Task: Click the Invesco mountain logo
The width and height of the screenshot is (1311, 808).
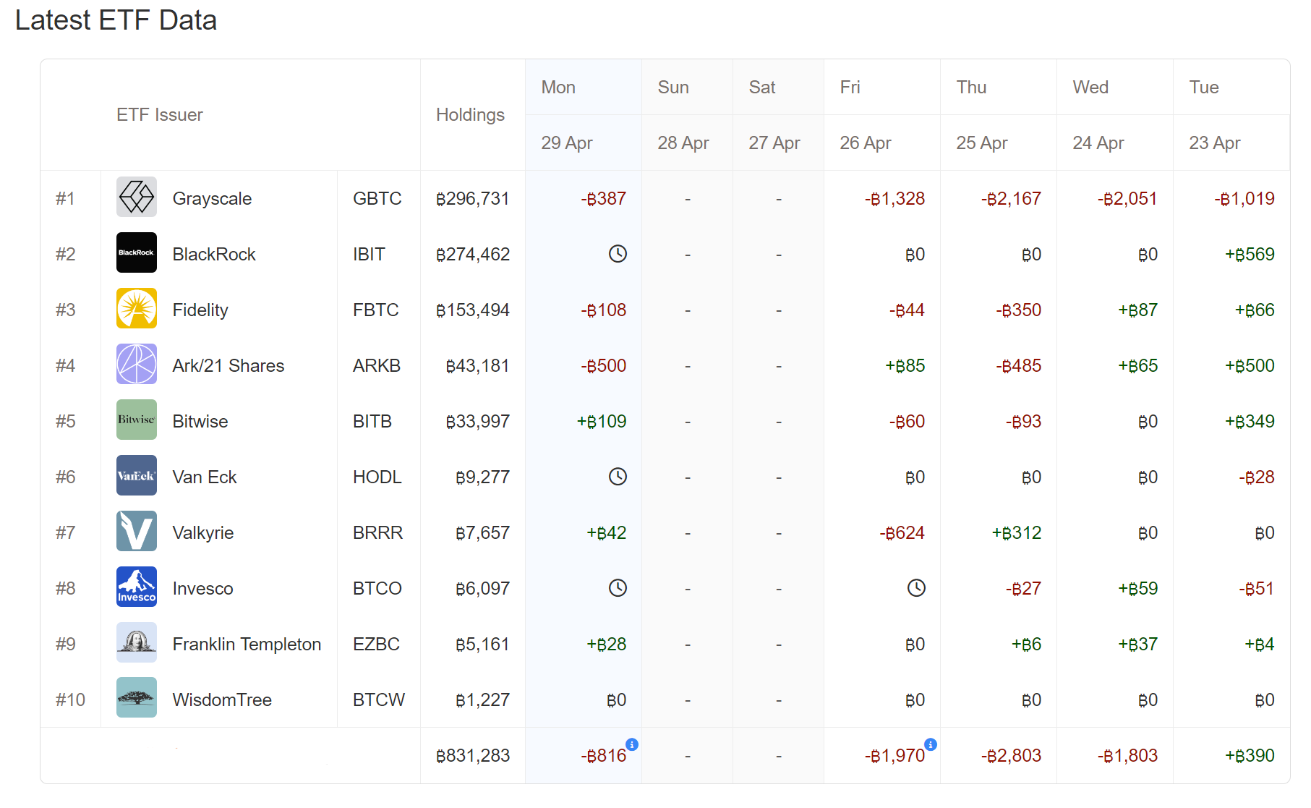Action: click(x=136, y=587)
